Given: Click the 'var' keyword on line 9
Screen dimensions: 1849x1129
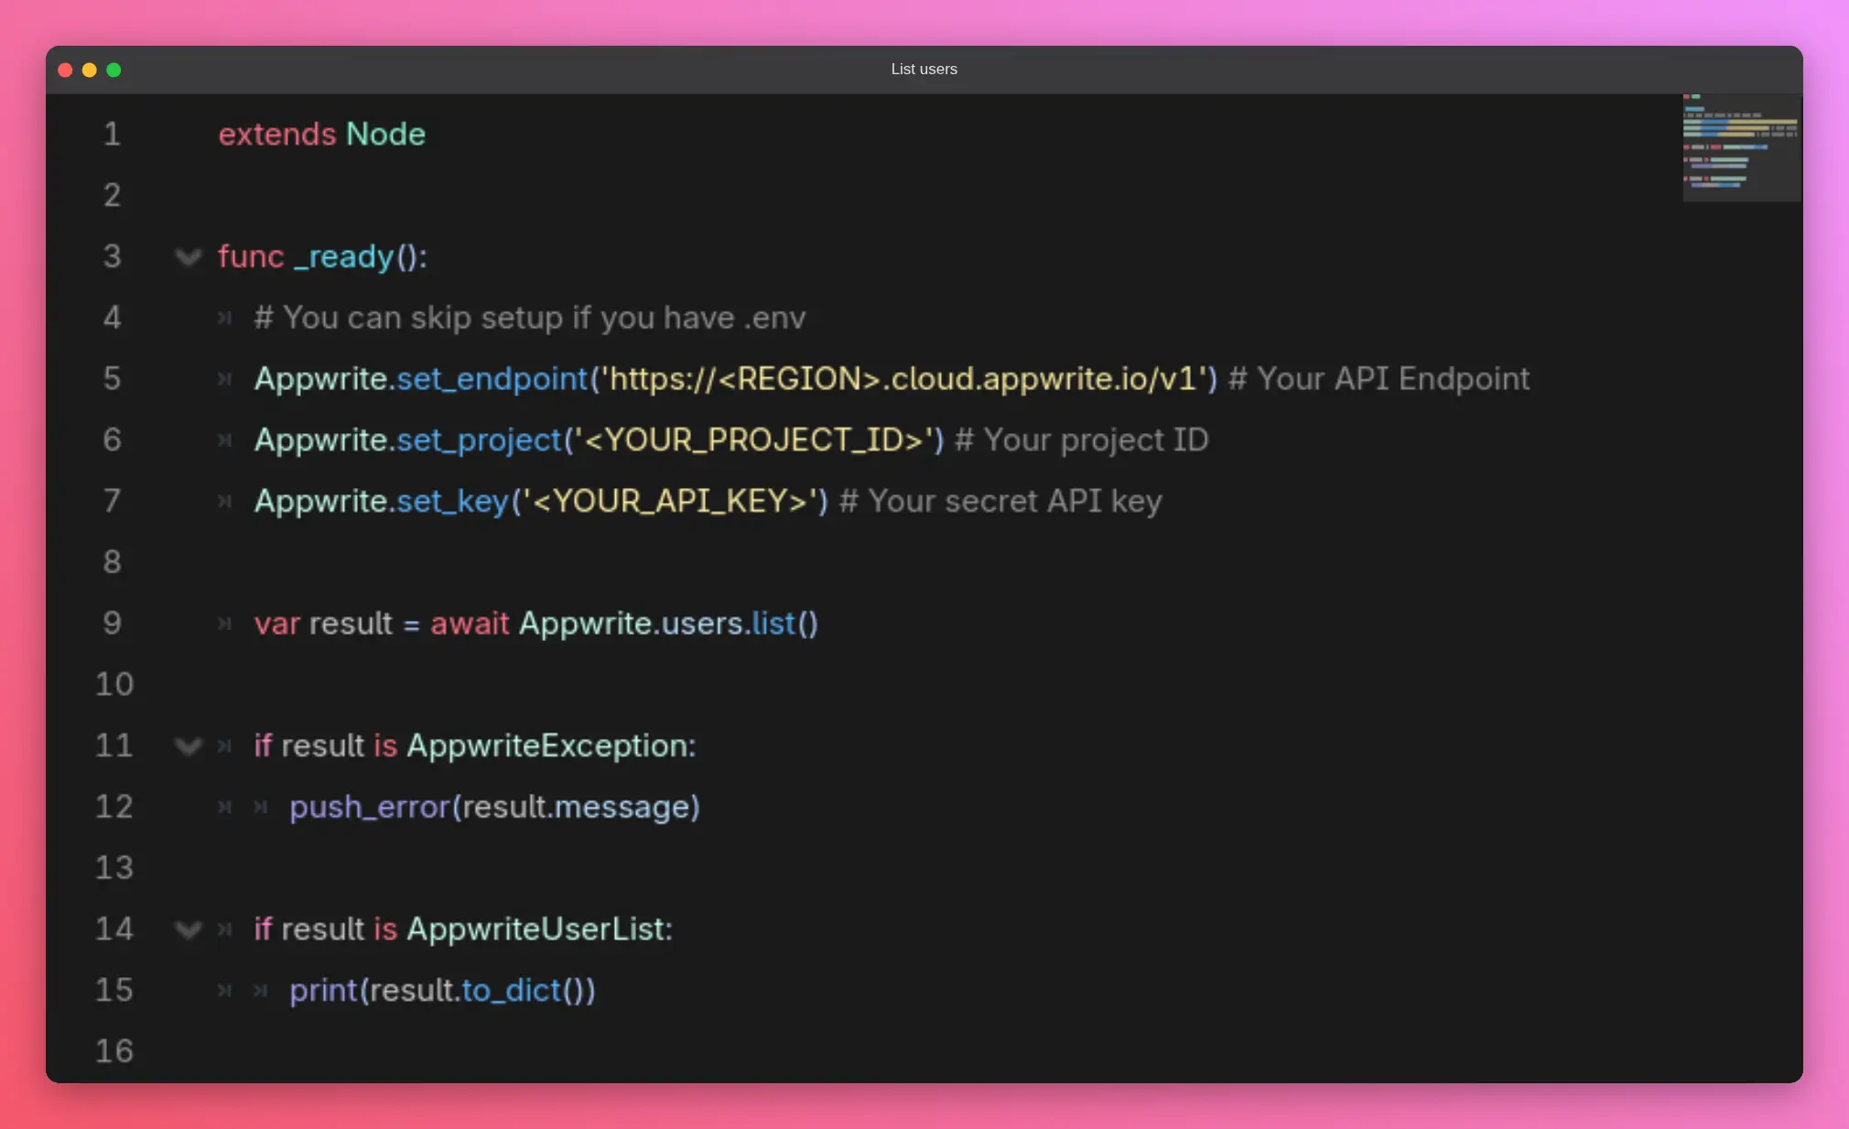Looking at the screenshot, I should (x=277, y=623).
